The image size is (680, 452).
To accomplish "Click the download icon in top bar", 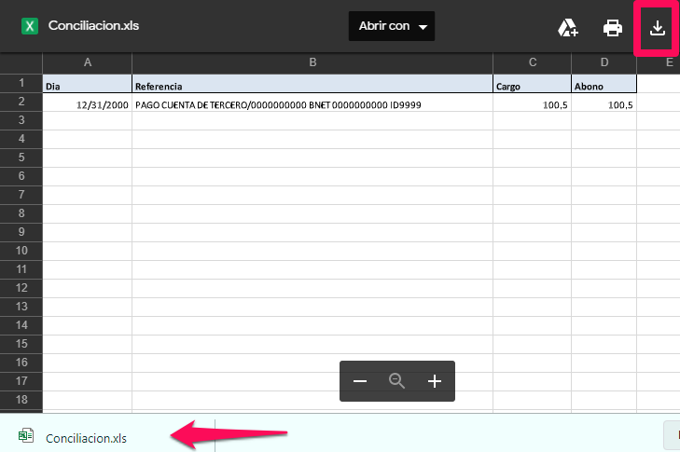I will point(658,28).
